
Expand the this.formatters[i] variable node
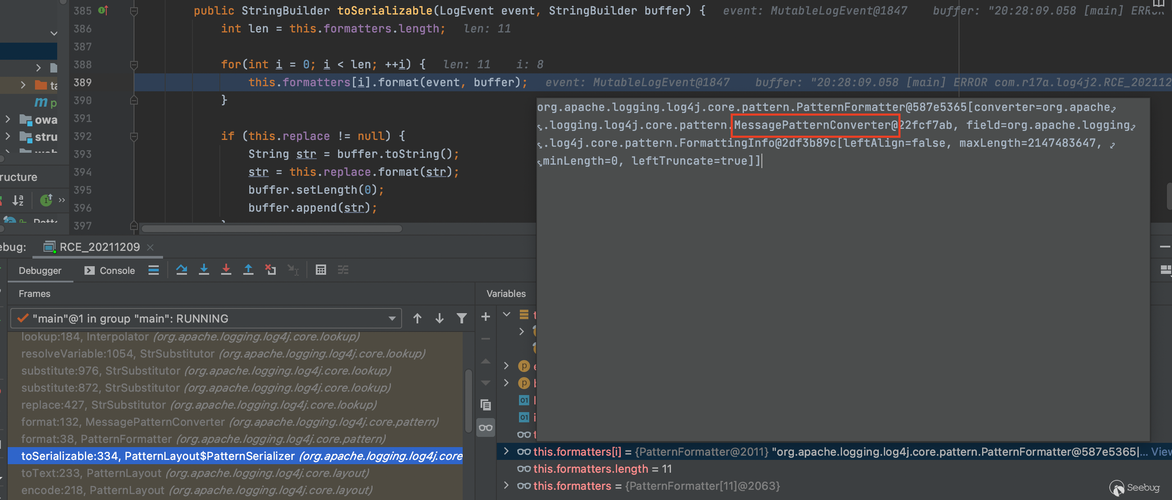[506, 451]
